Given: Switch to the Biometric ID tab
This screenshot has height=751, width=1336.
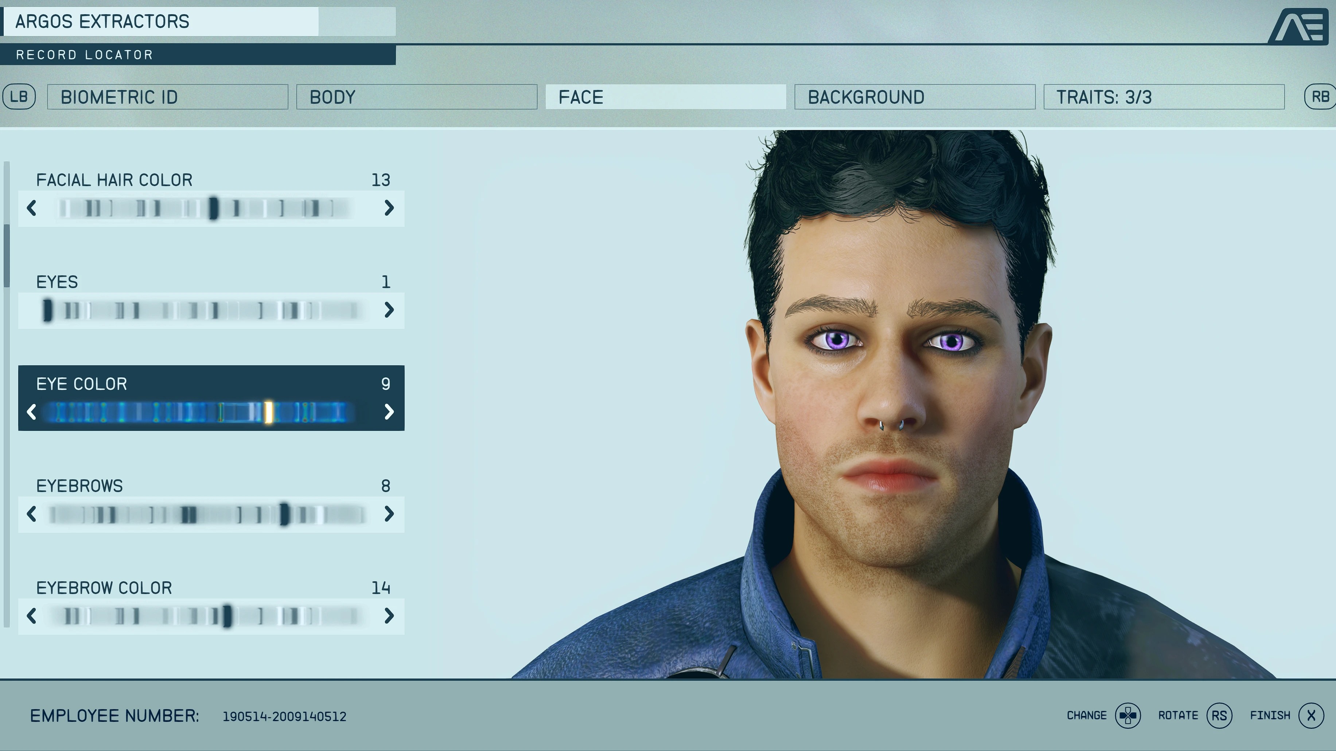Looking at the screenshot, I should 168,97.
